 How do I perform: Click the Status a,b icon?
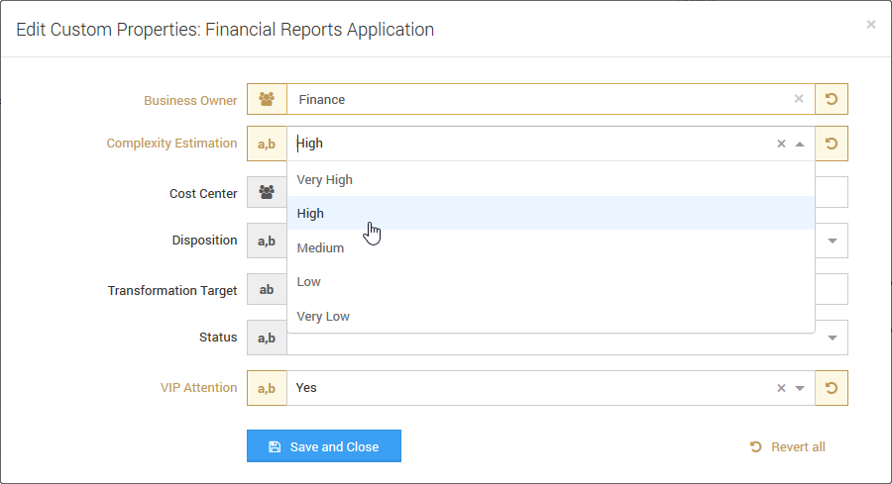267,338
